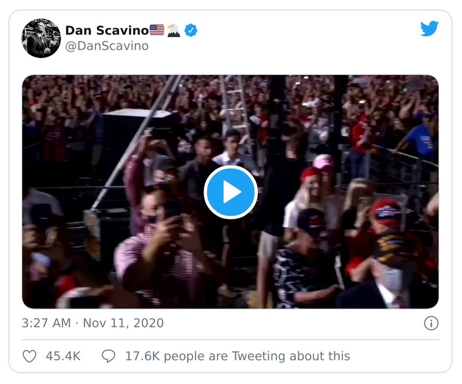Click the blue verified checkmark badge
The width and height of the screenshot is (462, 384).
point(191,30)
